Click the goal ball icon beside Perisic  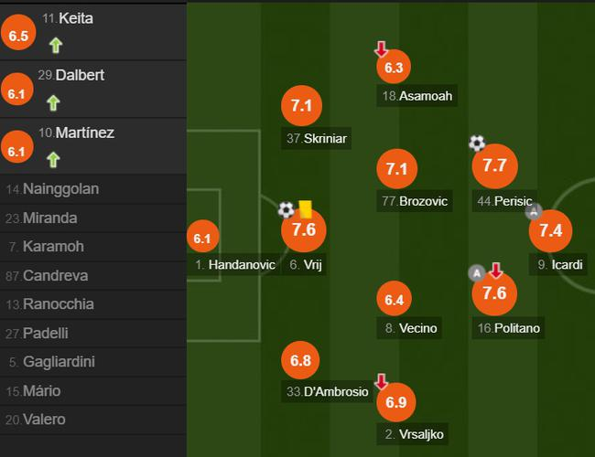click(477, 143)
